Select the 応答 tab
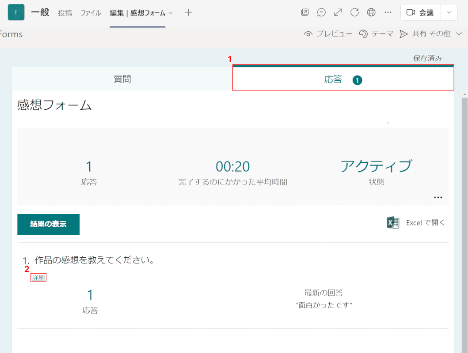Viewport: 468px width, 353px height. [343, 78]
